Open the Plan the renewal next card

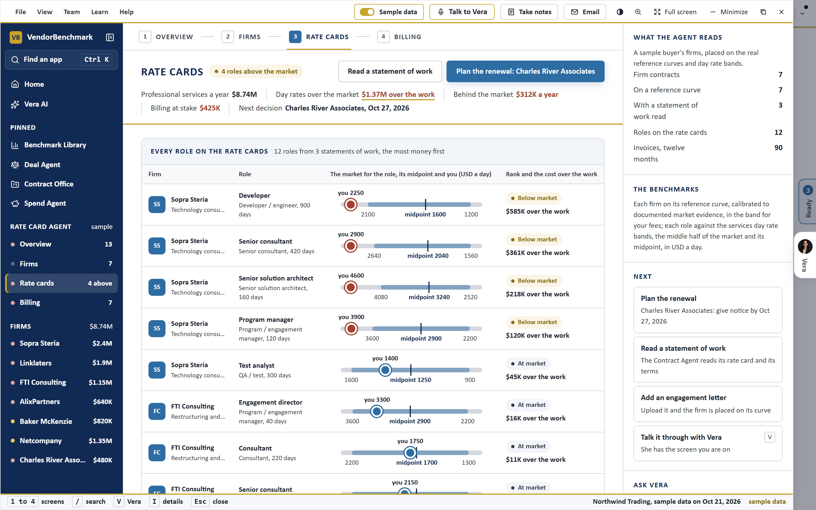(708, 310)
